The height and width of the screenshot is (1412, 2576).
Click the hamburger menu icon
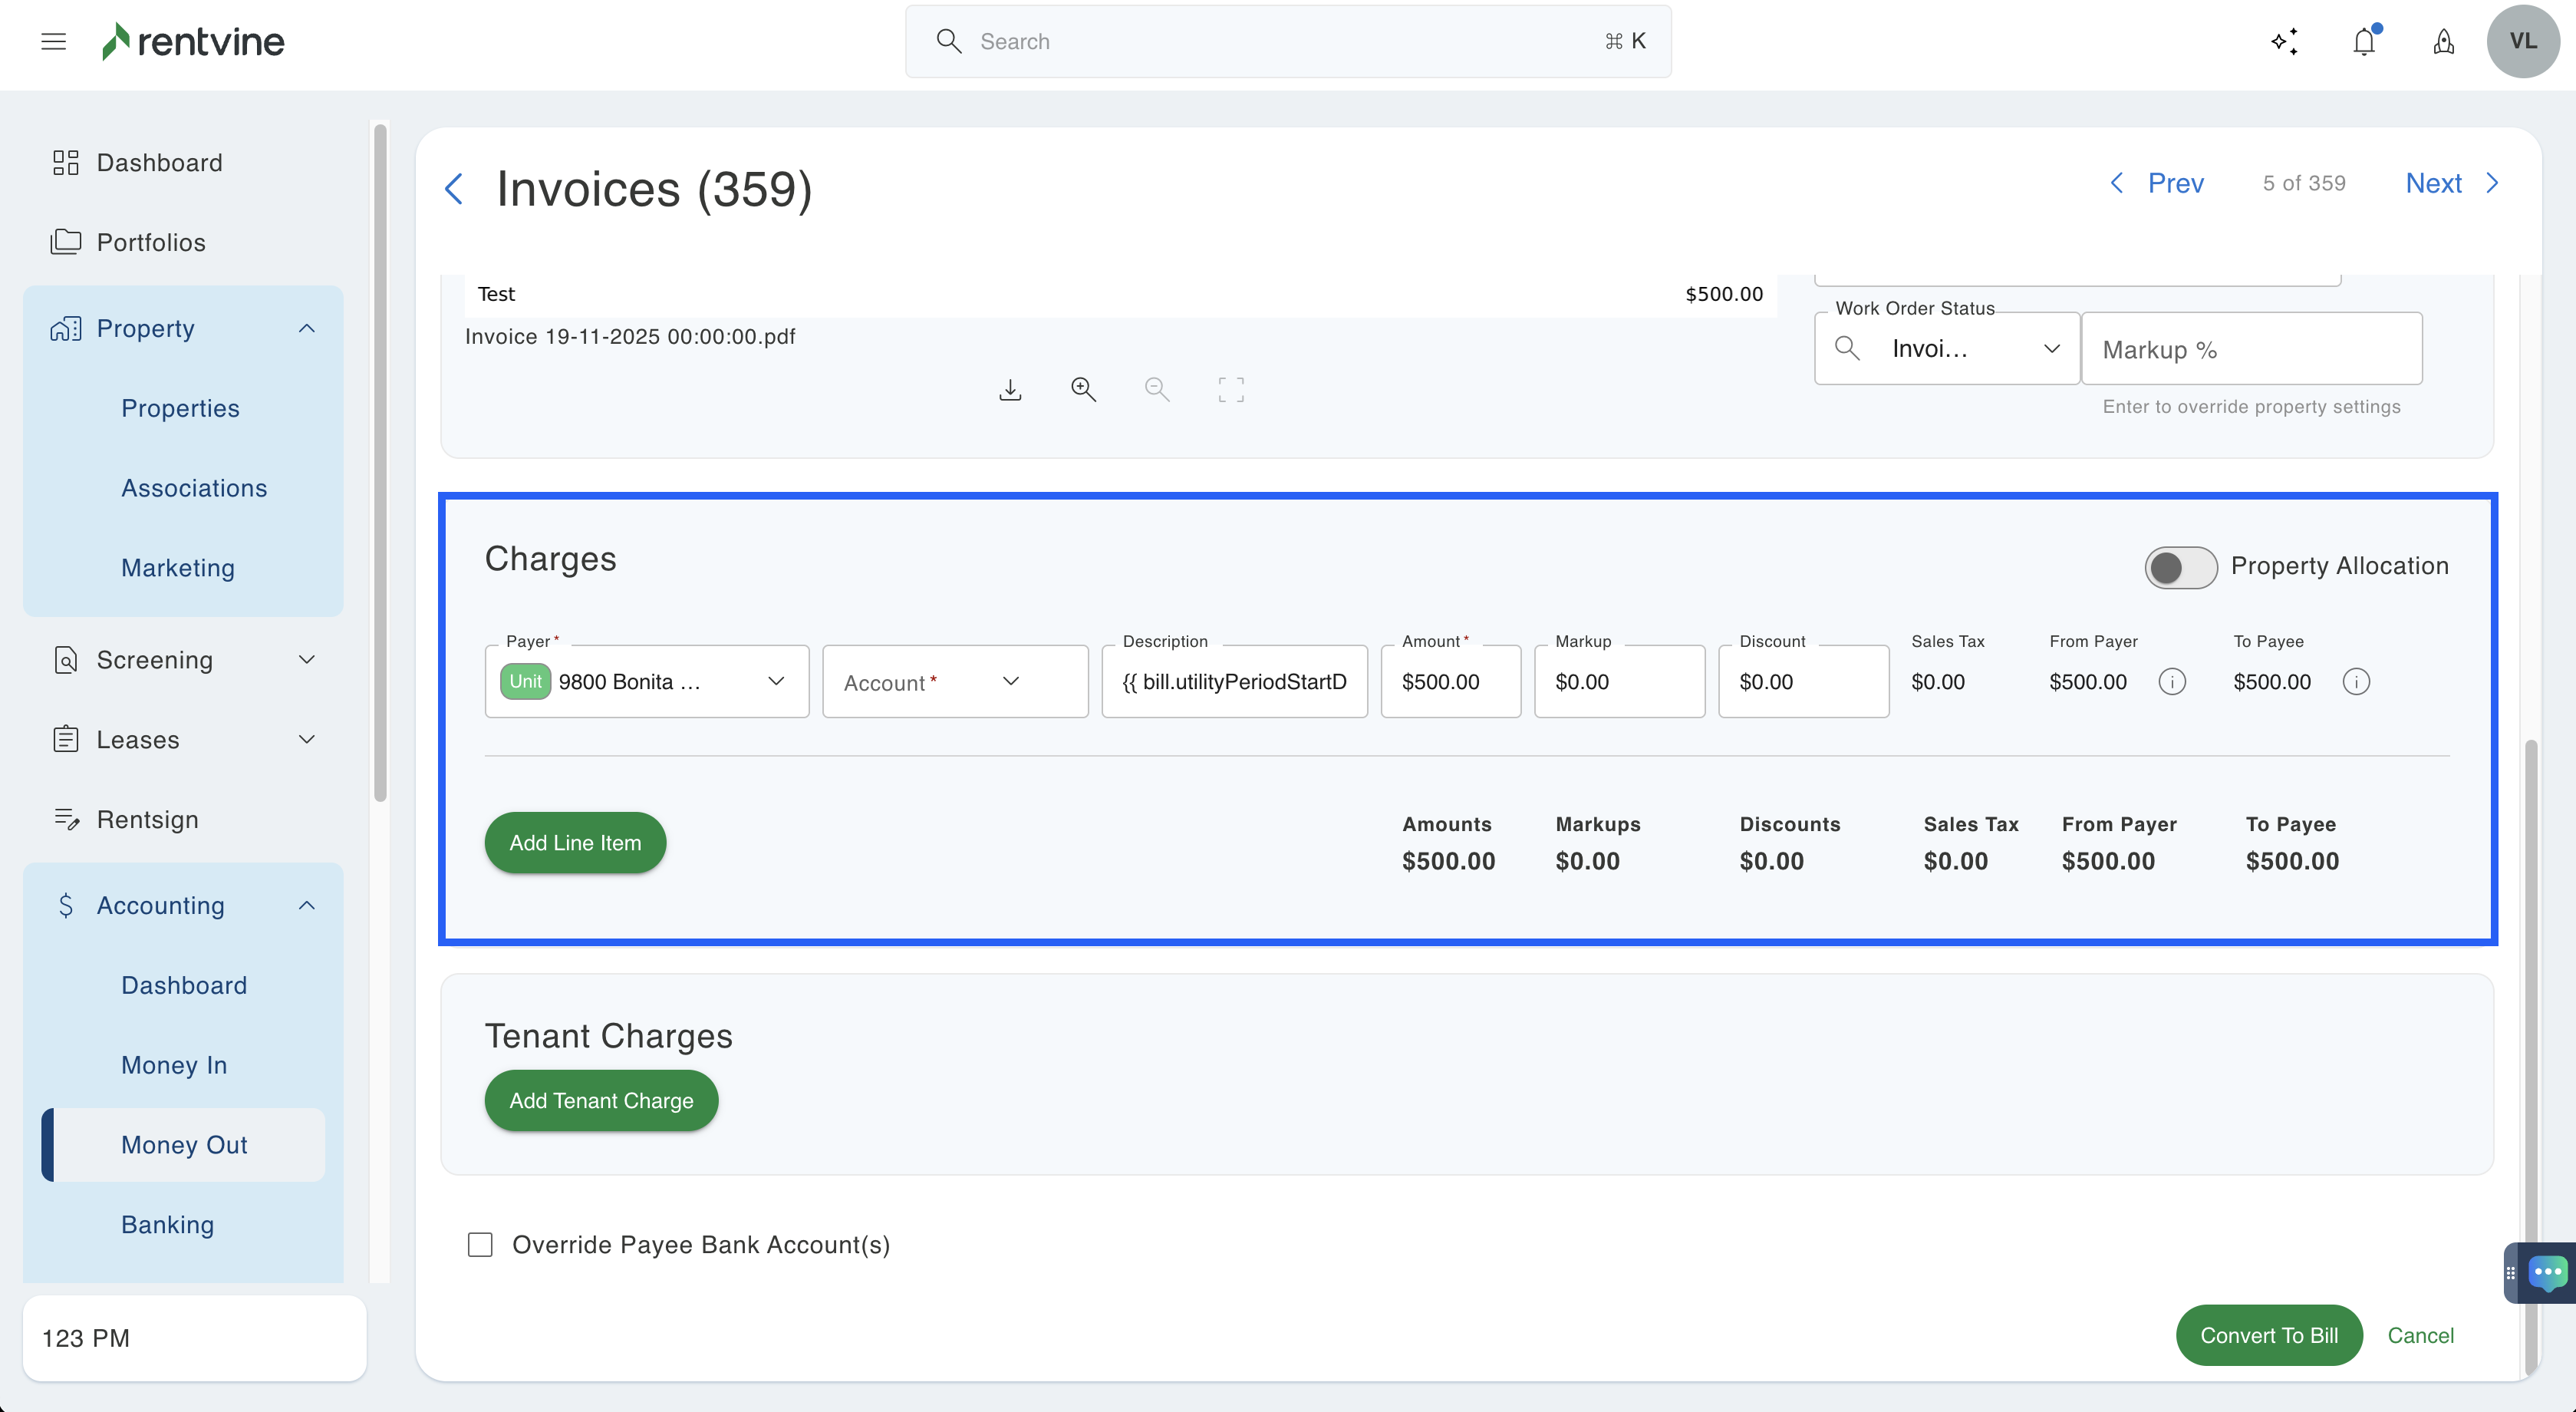[54, 41]
